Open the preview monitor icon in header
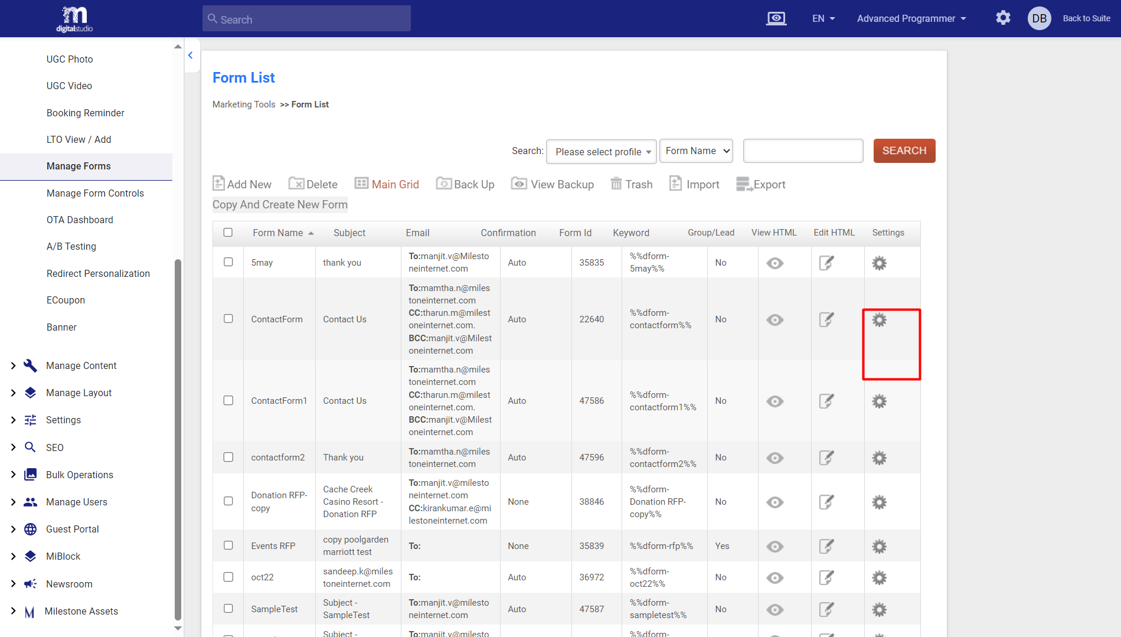Viewport: 1121px width, 637px height. point(776,18)
